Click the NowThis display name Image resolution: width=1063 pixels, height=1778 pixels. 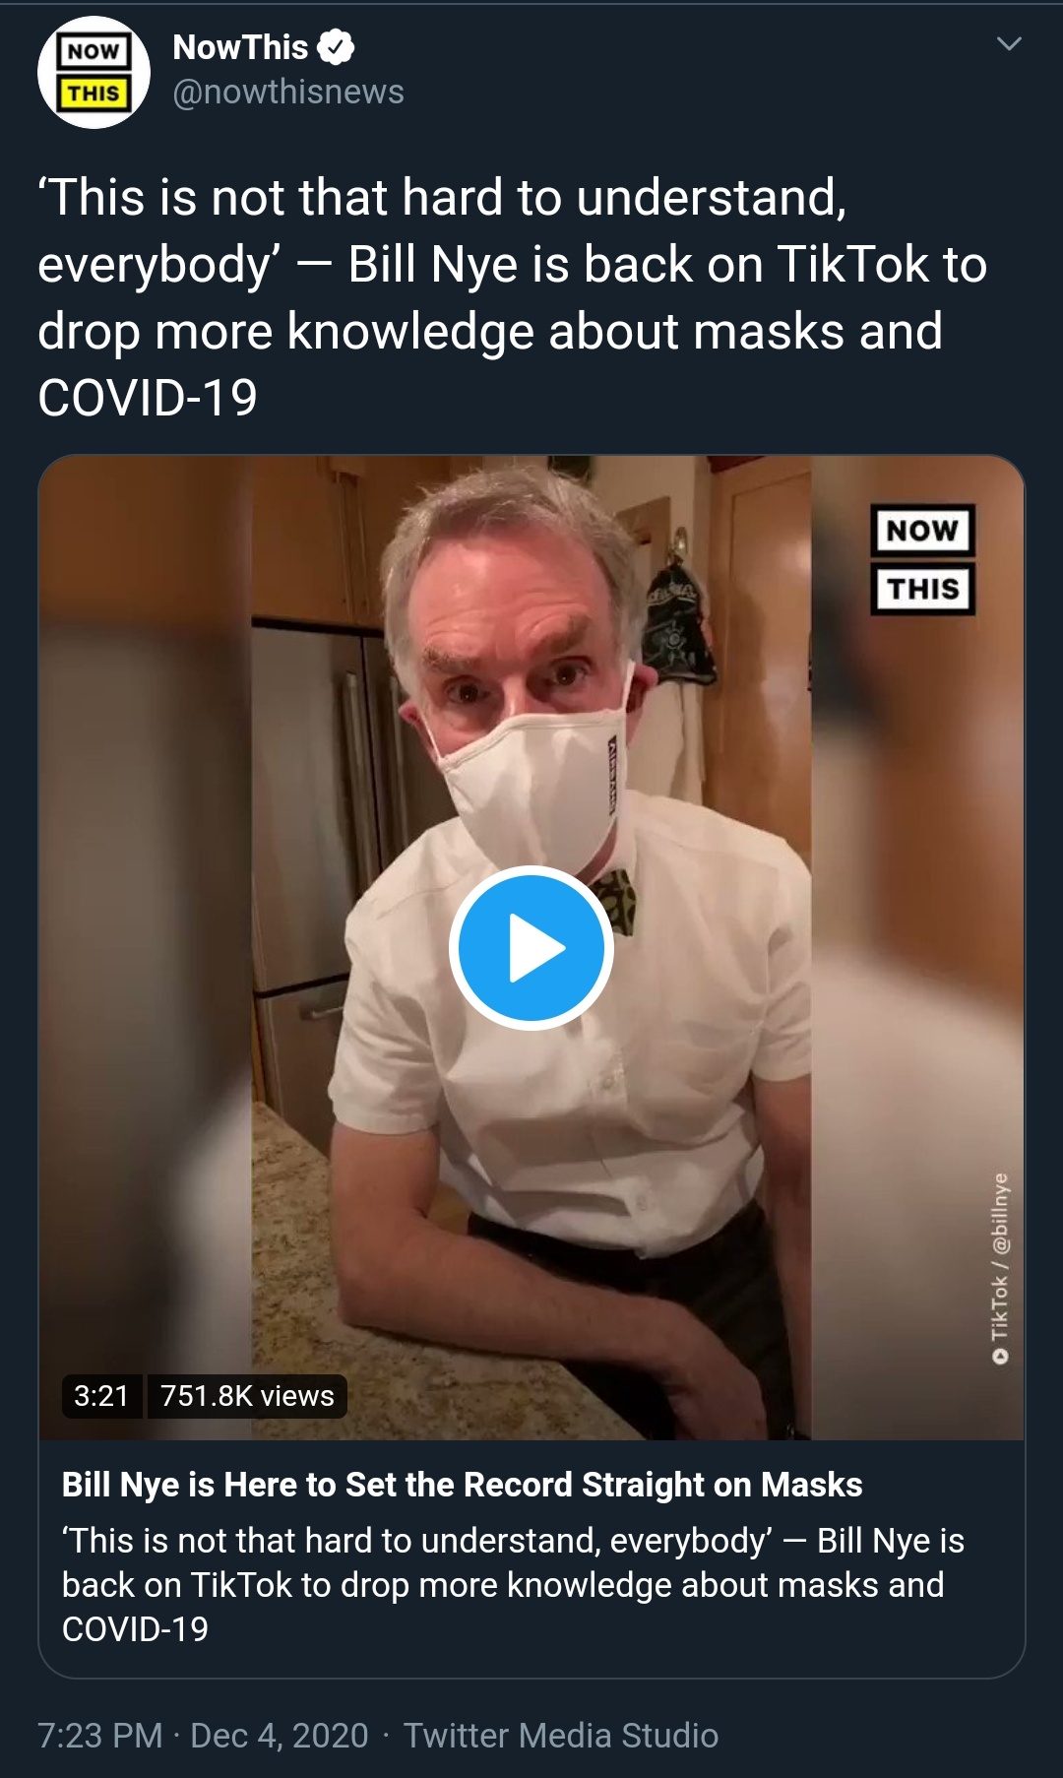pos(240,46)
